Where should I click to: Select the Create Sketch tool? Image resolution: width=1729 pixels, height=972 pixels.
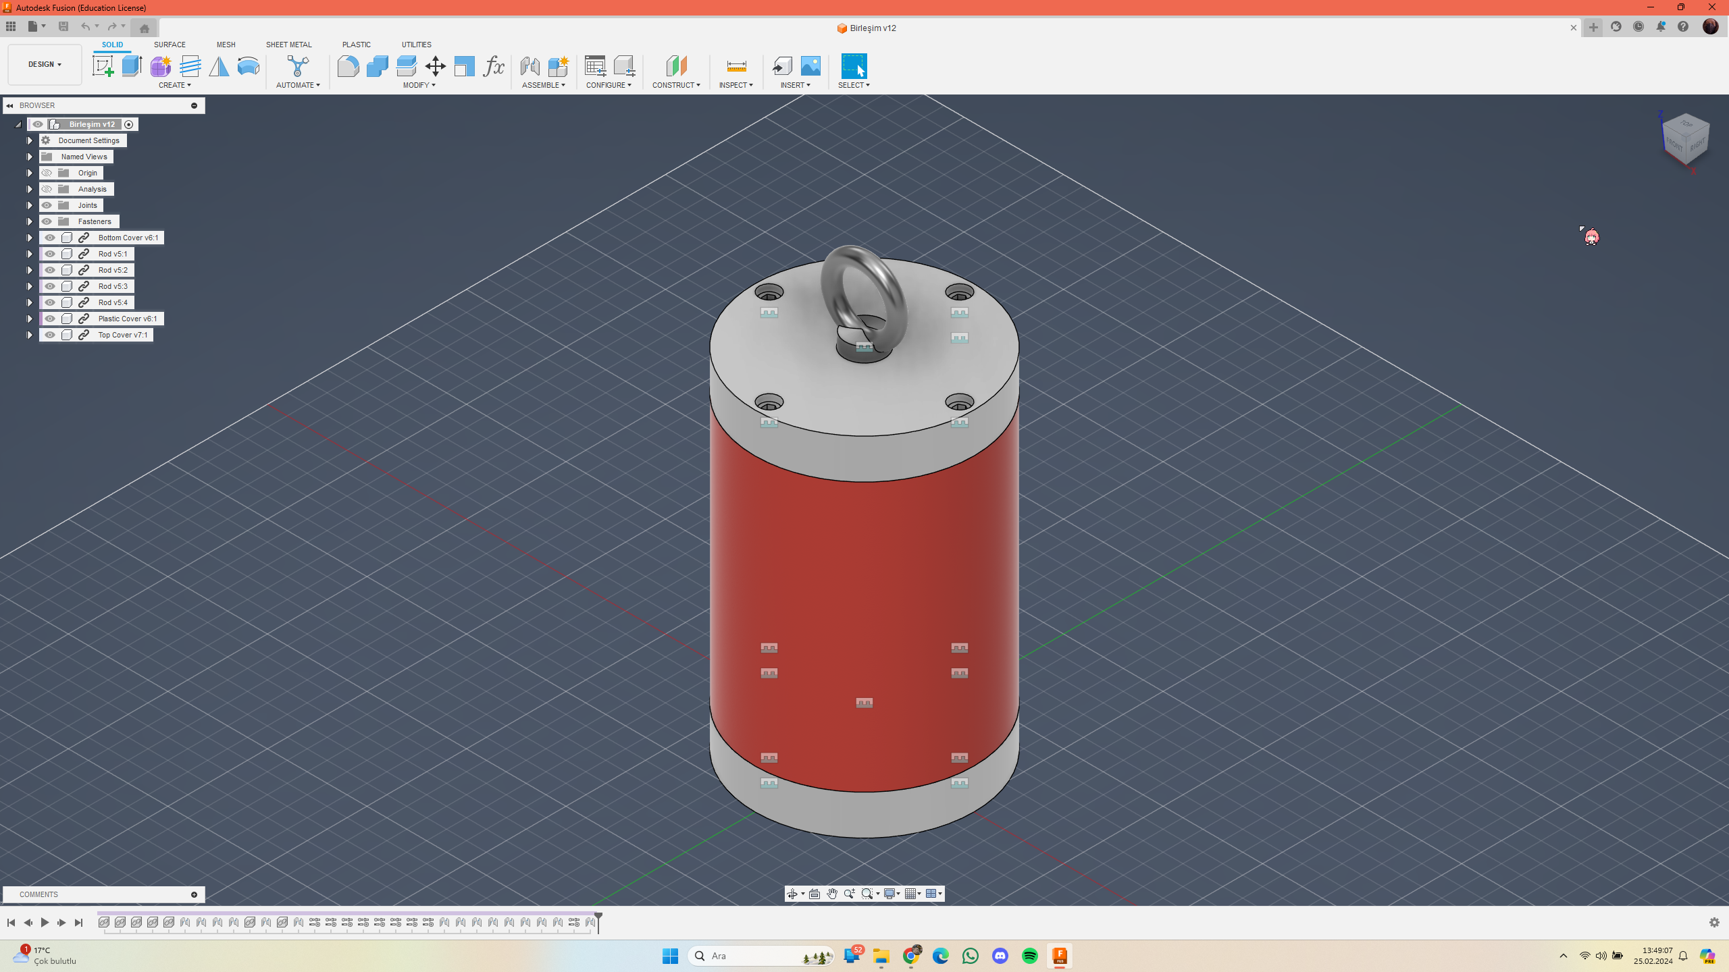(x=103, y=66)
